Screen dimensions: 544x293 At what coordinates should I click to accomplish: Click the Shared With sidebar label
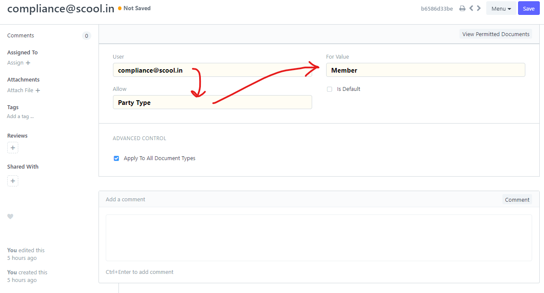click(x=23, y=167)
